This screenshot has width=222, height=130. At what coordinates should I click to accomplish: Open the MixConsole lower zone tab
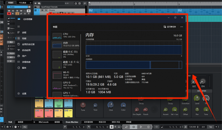(44, 122)
